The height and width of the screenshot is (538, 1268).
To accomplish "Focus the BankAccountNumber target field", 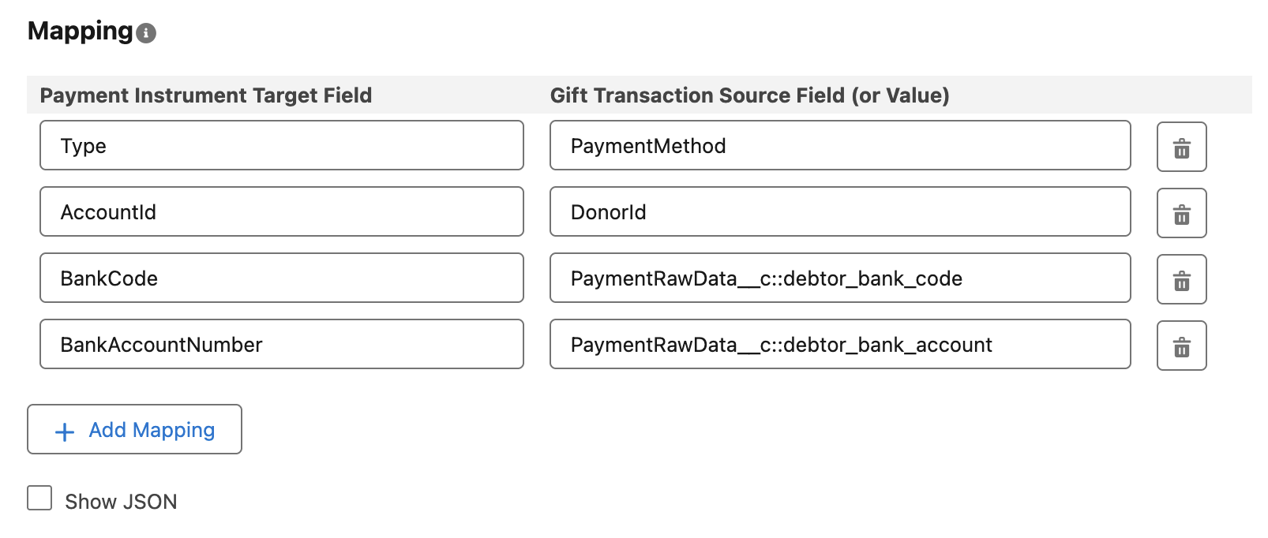I will click(282, 345).
